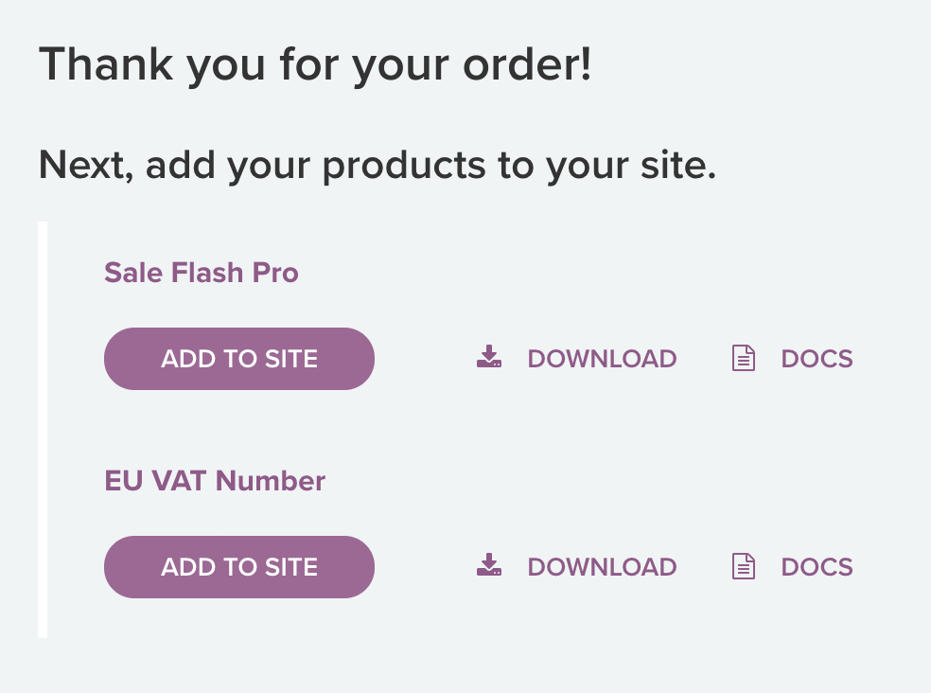Open the DOWNLOAD link for EU VAT Number
931x693 pixels.
[602, 566]
